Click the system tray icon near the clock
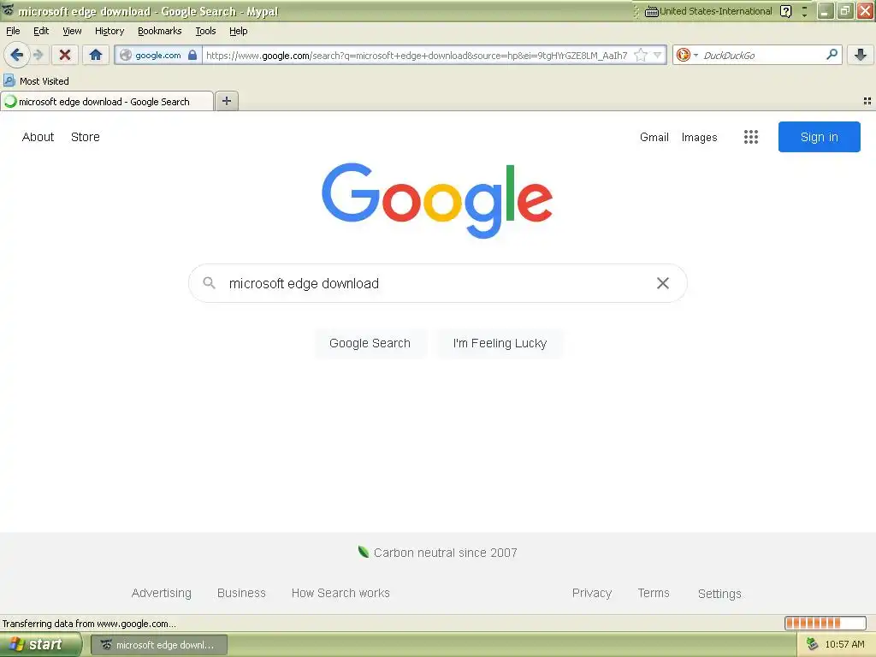The height and width of the screenshot is (657, 876). 813,645
